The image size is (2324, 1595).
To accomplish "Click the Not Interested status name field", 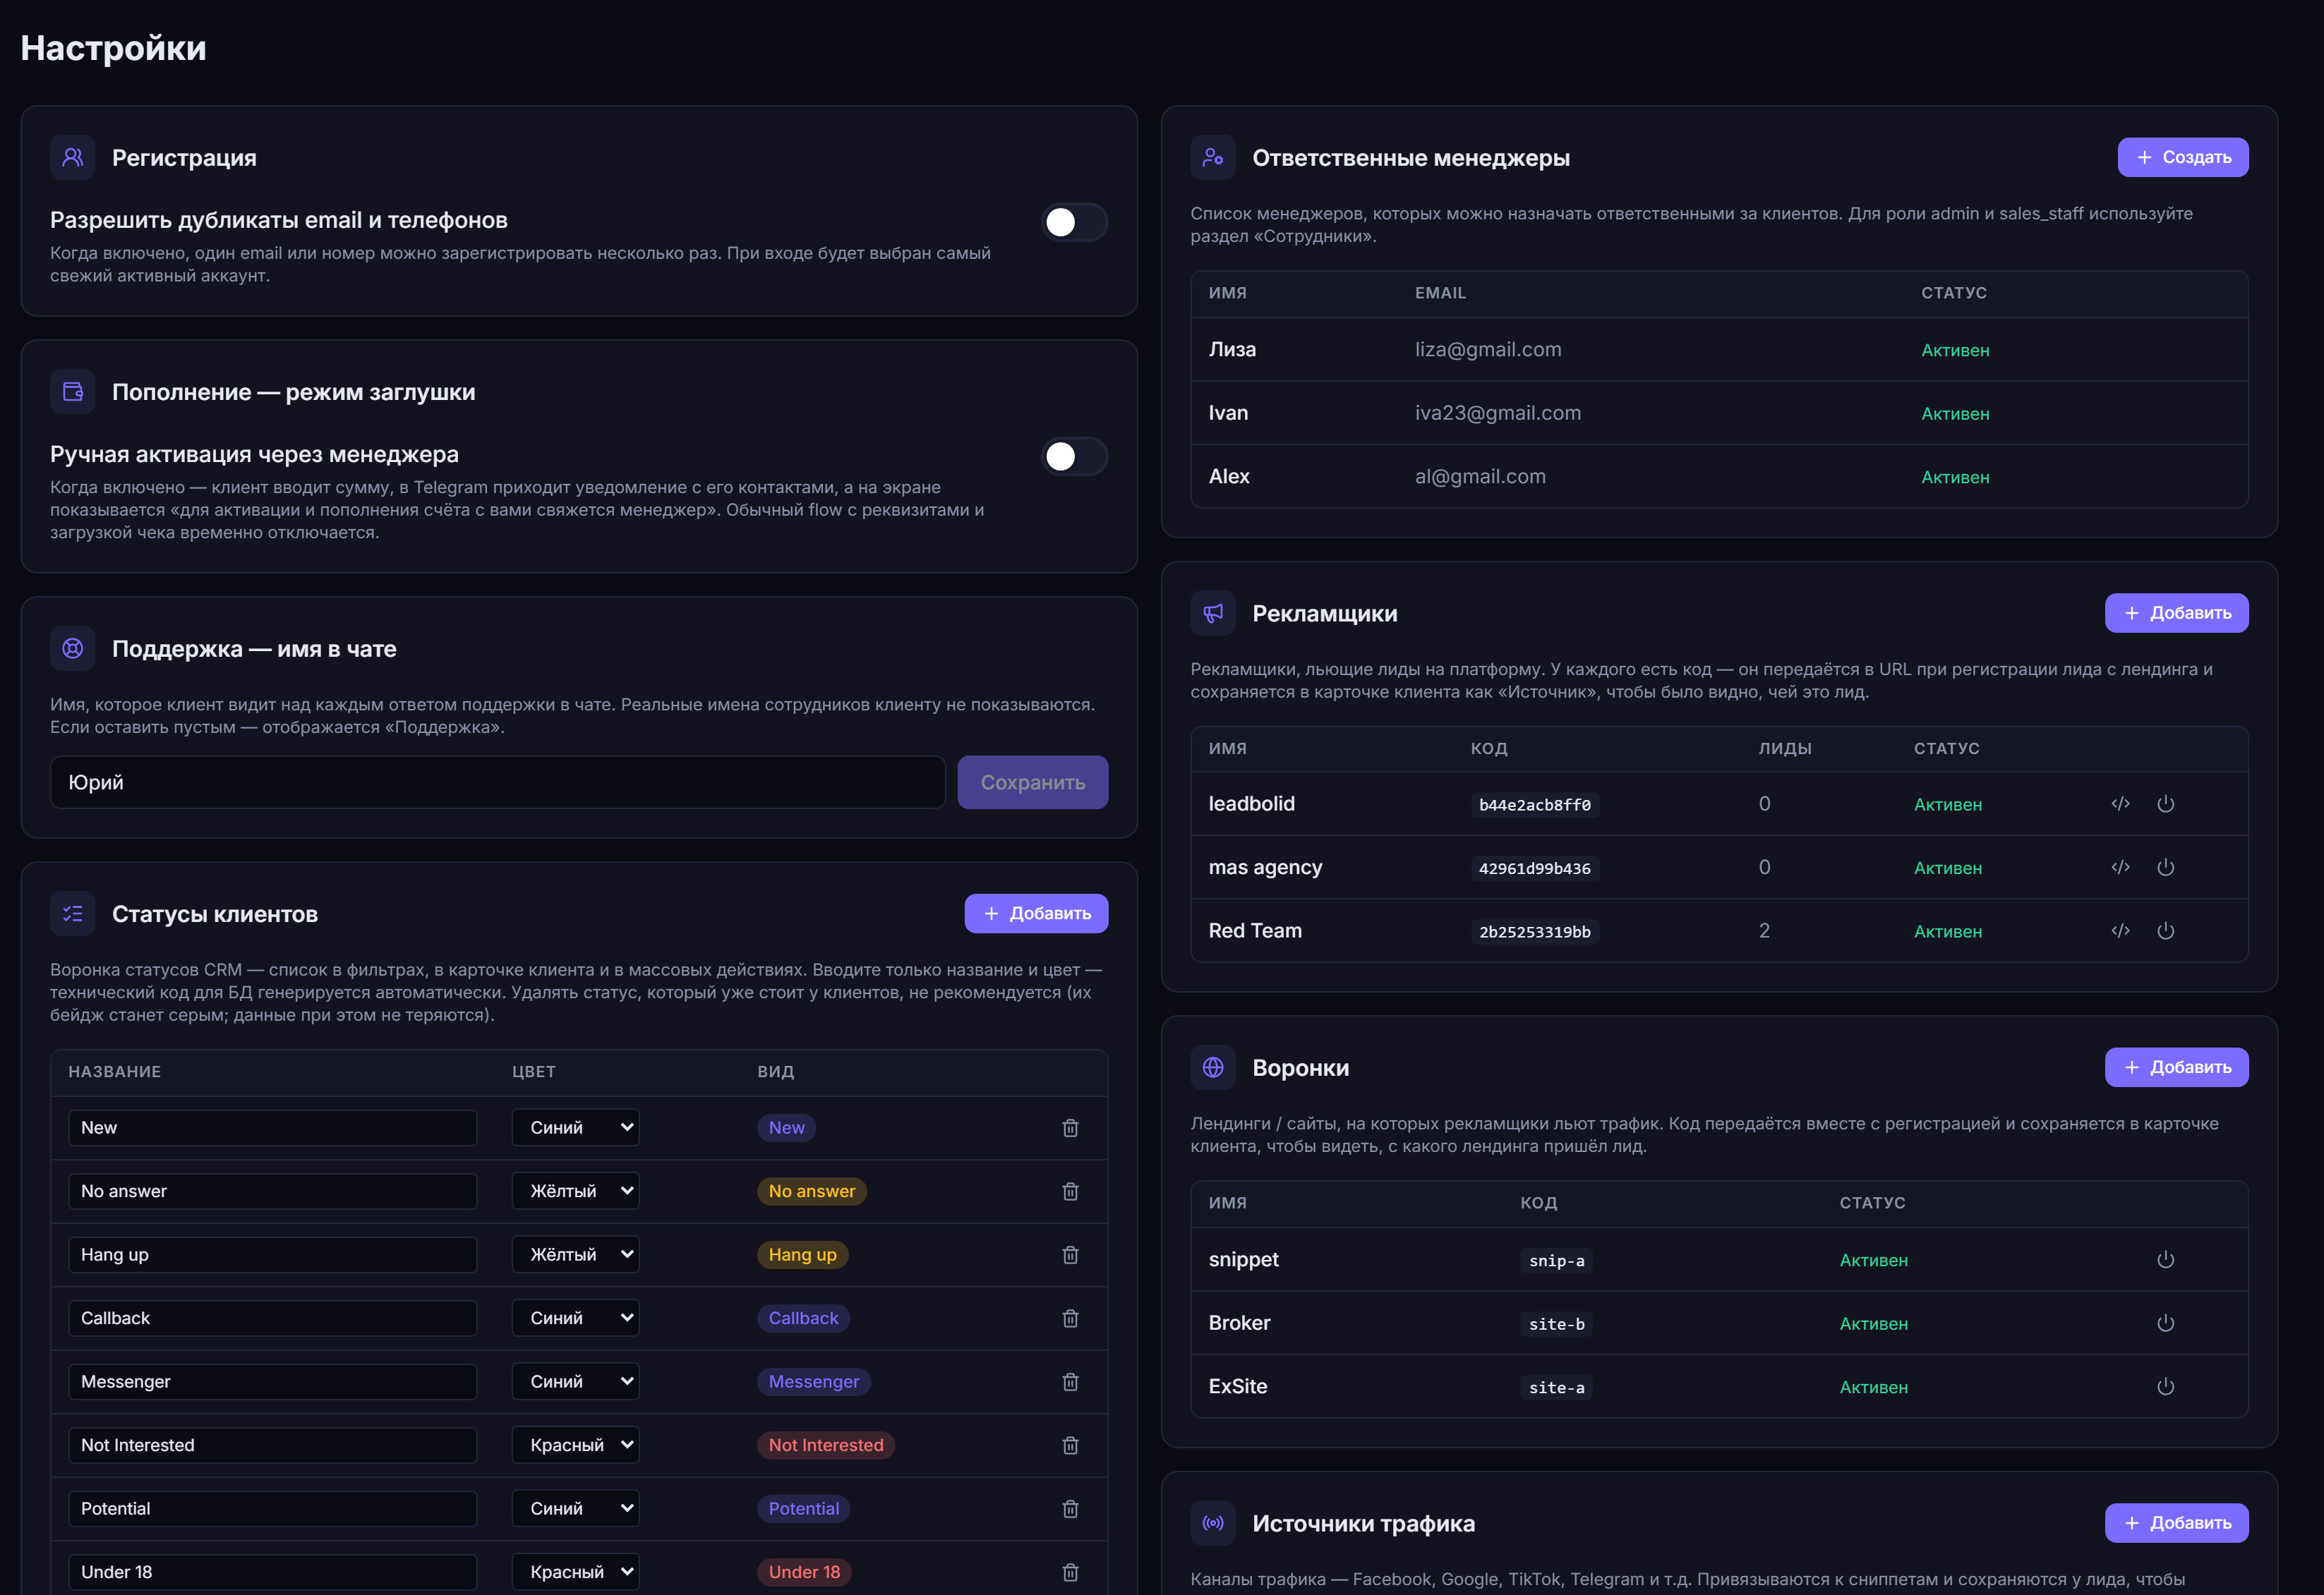I will [x=272, y=1445].
